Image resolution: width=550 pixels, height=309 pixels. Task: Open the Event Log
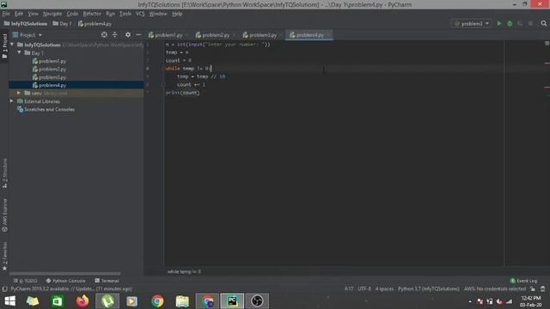523,281
